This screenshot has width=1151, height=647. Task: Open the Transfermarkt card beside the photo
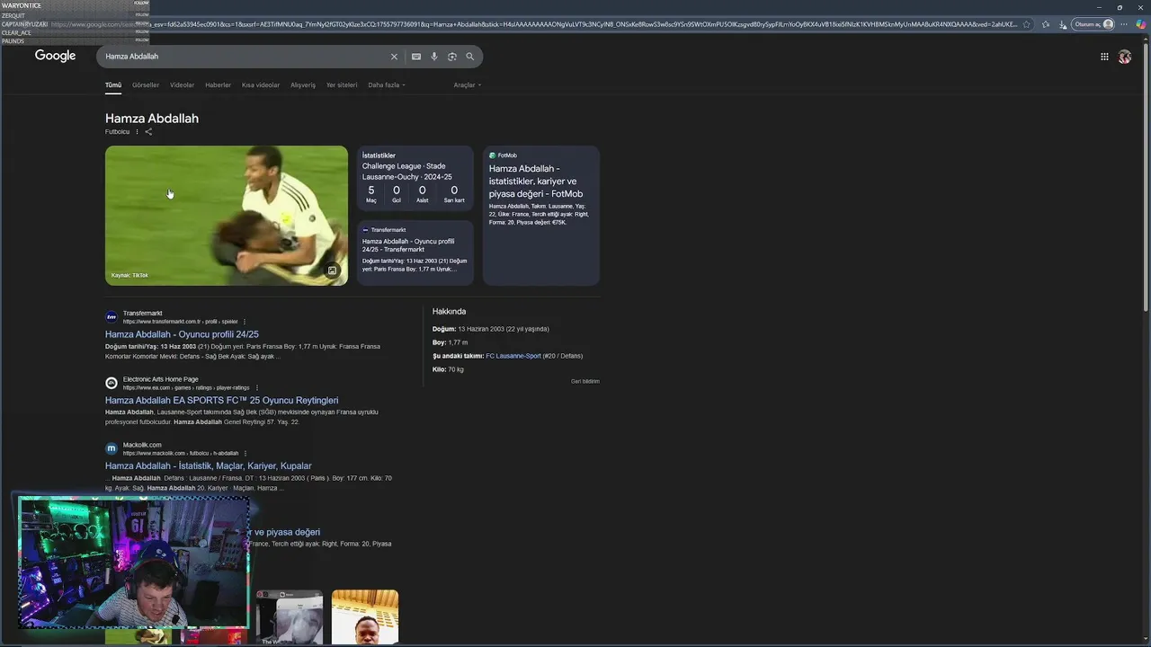(x=415, y=253)
